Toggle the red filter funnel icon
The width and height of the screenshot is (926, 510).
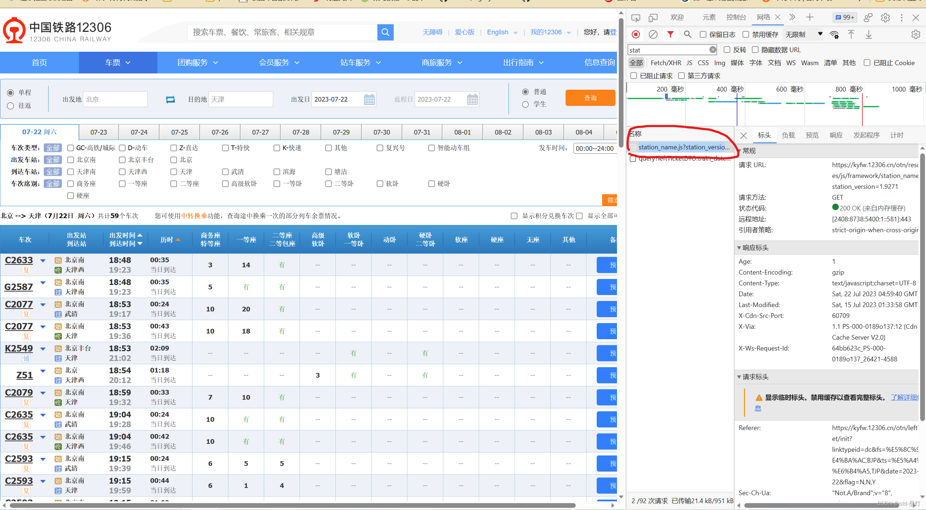(671, 34)
